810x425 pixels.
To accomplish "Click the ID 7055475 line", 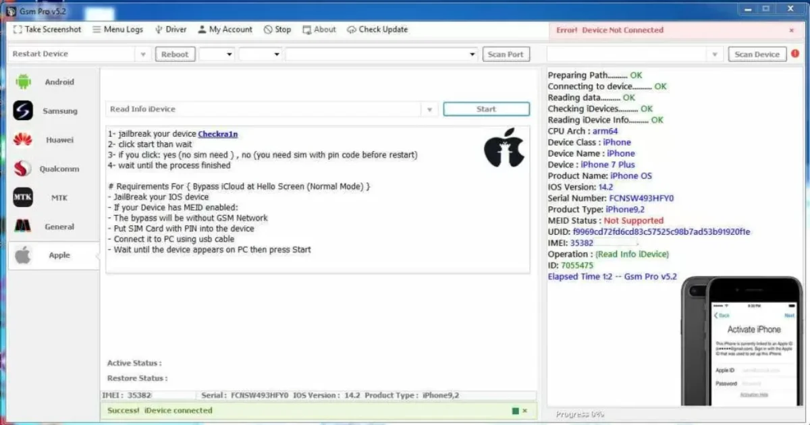I will [x=570, y=265].
